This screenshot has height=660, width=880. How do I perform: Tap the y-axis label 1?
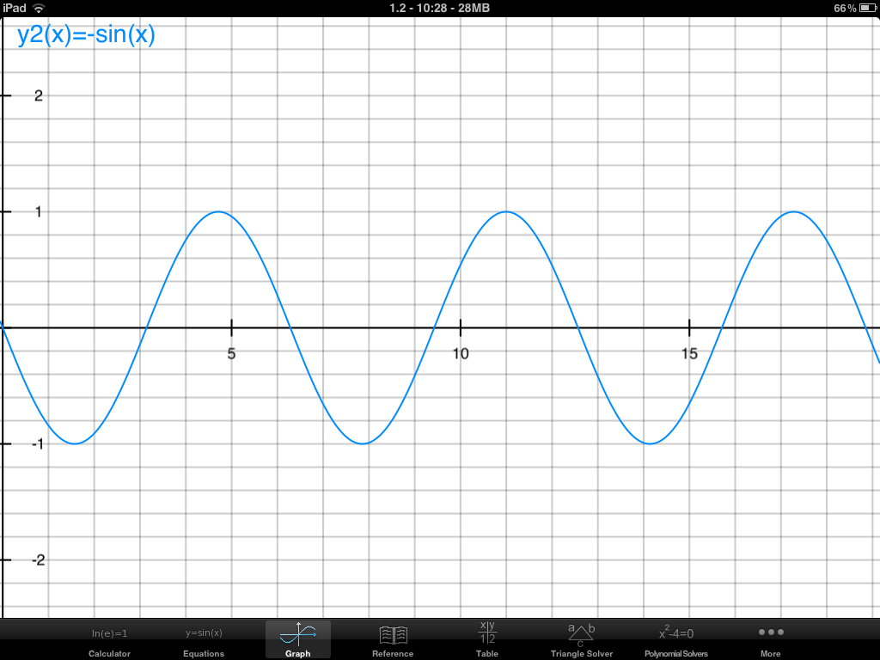pos(38,211)
